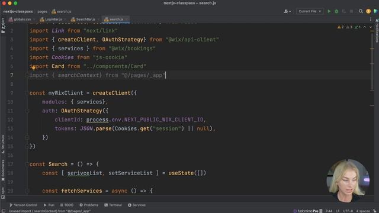
Task: Open the Terminal tool window
Action: tap(113, 205)
